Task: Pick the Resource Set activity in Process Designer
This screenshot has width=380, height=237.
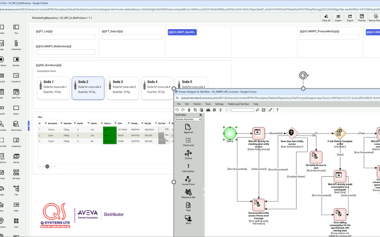Action: point(188,194)
